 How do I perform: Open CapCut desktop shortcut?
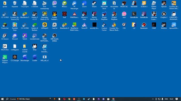55,26
